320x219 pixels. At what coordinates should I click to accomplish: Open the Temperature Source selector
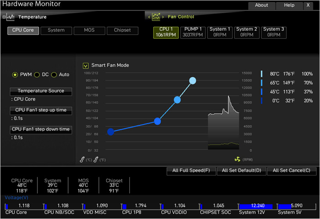(41, 91)
